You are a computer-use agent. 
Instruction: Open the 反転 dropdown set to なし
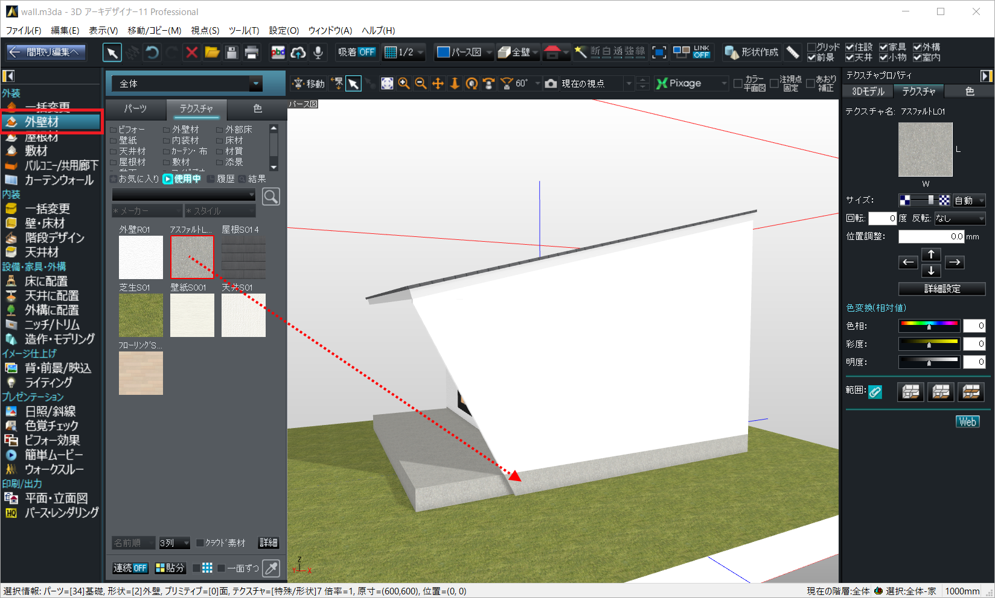point(959,218)
